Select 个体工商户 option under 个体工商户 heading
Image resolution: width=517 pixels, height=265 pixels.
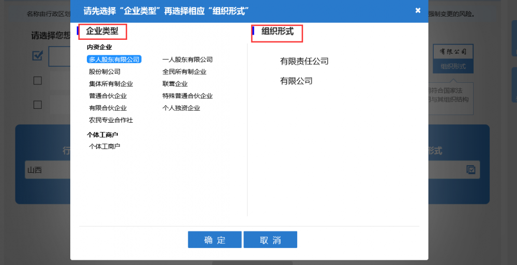[104, 146]
